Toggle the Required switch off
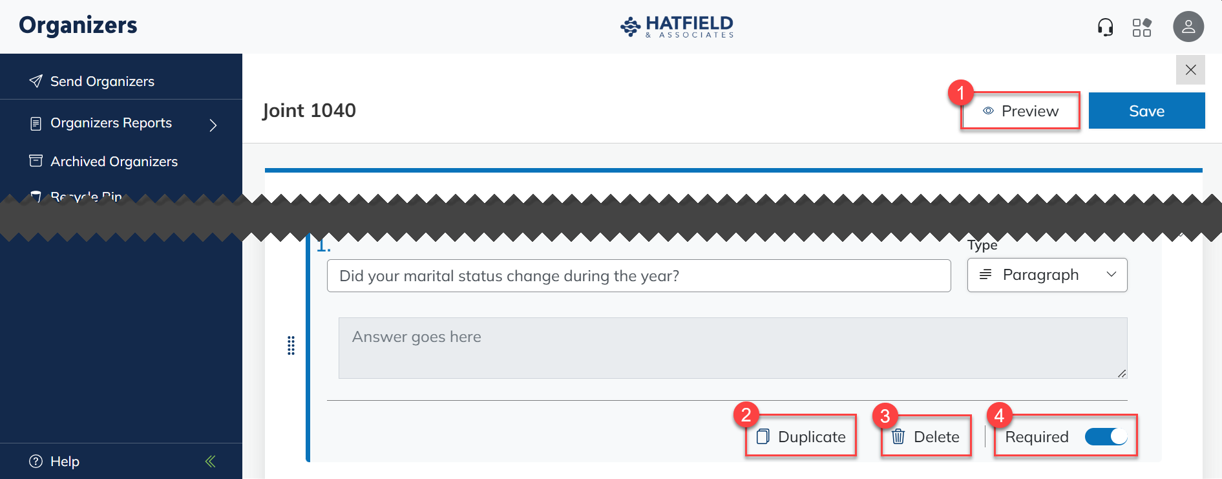Image resolution: width=1222 pixels, height=479 pixels. point(1106,437)
